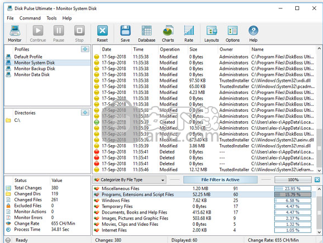Open the Tools menu
The image size is (323, 243).
click(52, 18)
